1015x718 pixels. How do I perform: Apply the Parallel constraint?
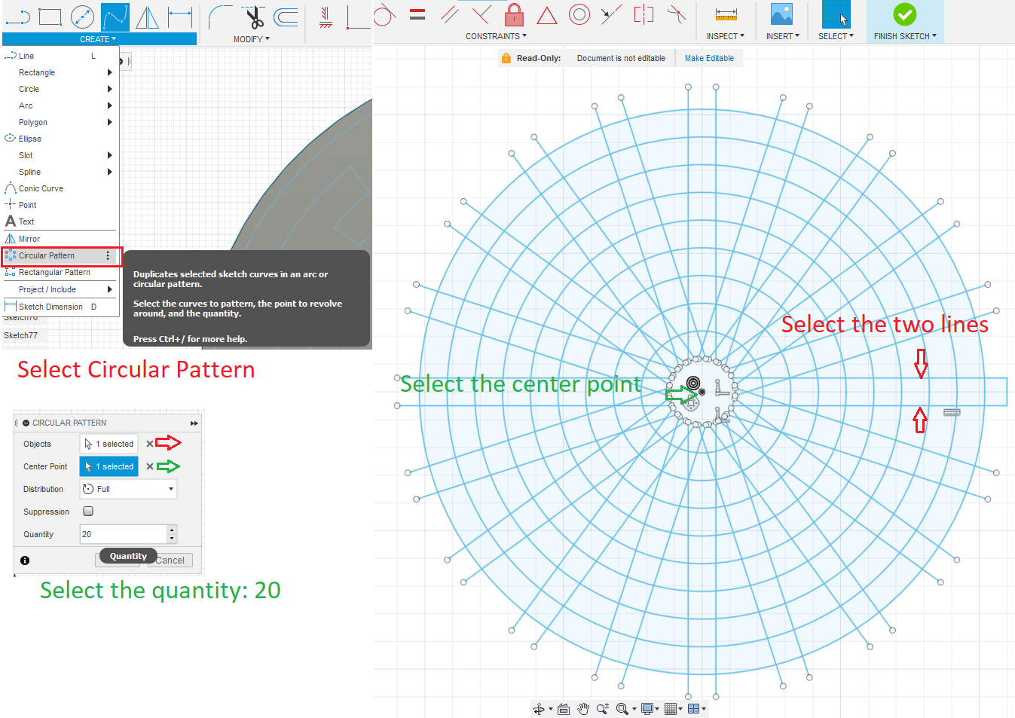click(x=448, y=14)
